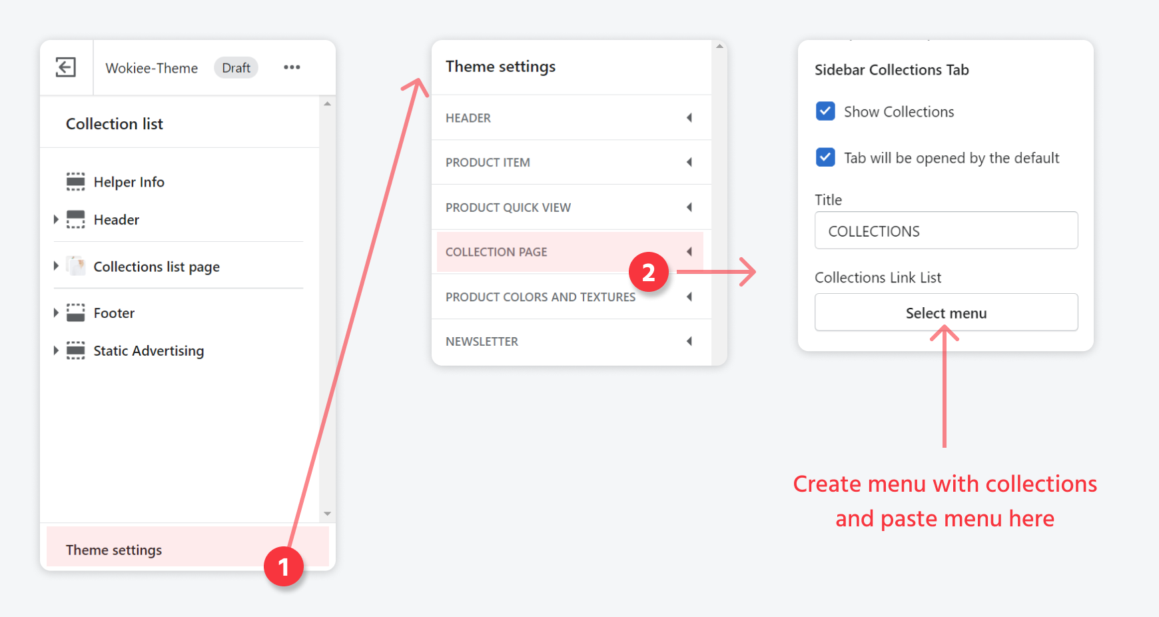The width and height of the screenshot is (1159, 617).
Task: Click the Title input field containing COLLECTIONS
Action: pos(946,231)
